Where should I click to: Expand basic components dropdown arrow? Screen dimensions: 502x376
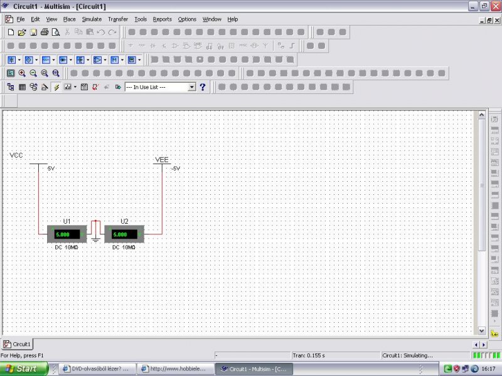click(x=53, y=60)
